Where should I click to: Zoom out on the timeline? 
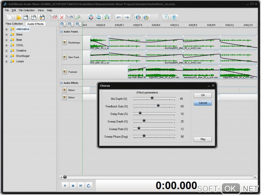coord(70,25)
